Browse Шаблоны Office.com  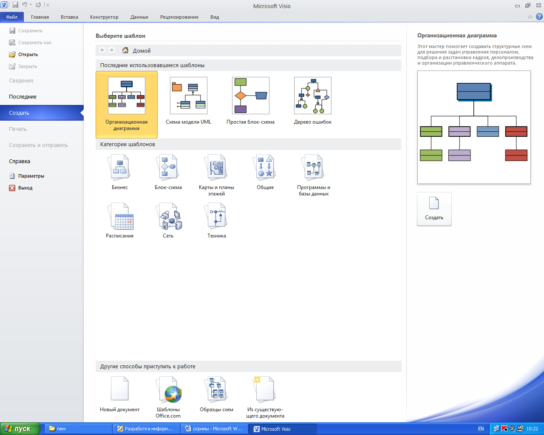(x=168, y=397)
